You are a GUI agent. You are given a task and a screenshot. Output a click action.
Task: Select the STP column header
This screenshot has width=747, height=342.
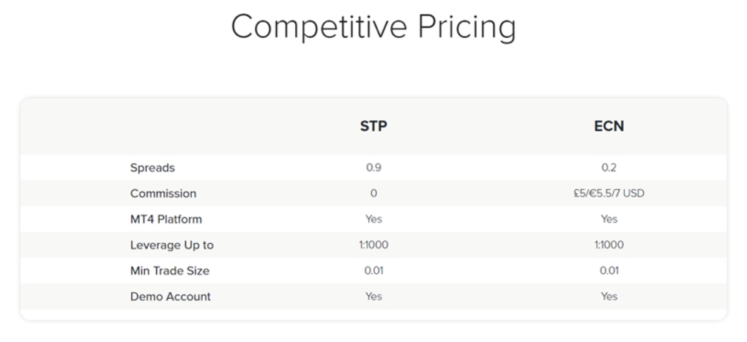pos(373,126)
